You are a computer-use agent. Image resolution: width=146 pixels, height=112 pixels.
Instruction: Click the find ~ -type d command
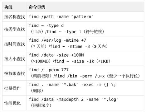pyautogui.click(x=46, y=26)
